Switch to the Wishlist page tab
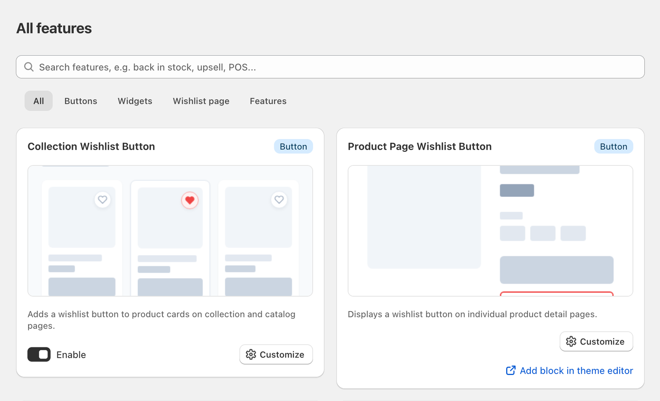660x401 pixels. [x=201, y=101]
